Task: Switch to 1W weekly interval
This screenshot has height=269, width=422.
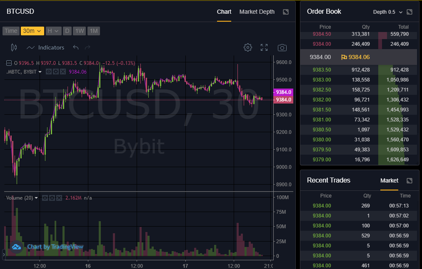Action: click(80, 31)
